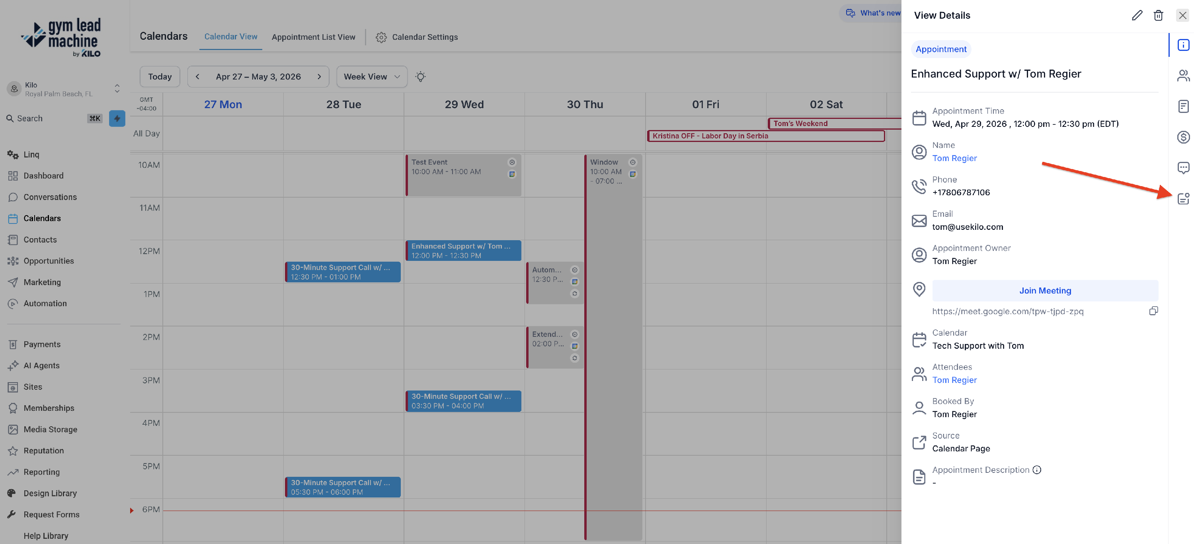Open Conversations in the left navigation
This screenshot has width=1194, height=544.
pyautogui.click(x=50, y=197)
